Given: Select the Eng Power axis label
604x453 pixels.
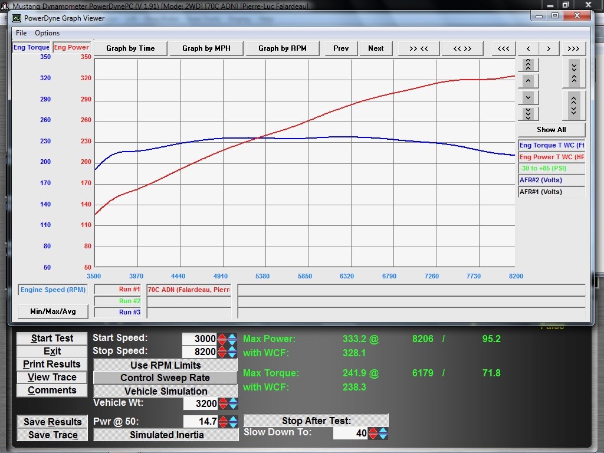Looking at the screenshot, I should coord(71,47).
